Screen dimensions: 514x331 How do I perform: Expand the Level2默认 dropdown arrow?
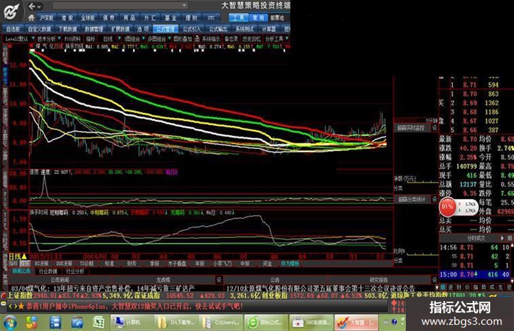click(x=33, y=39)
